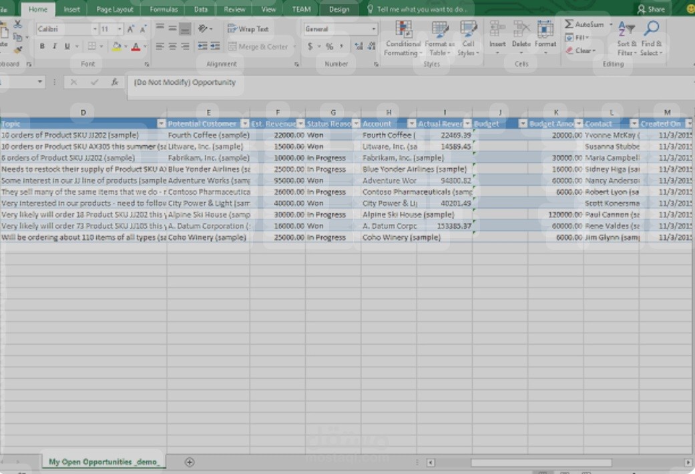Image resolution: width=695 pixels, height=474 pixels.
Task: Open Conditional Formatting
Action: tap(403, 39)
